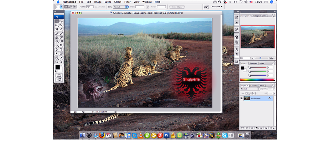Open the Layer menu
Image resolution: width=330 pixels, height=145 pixels.
coord(108,2)
